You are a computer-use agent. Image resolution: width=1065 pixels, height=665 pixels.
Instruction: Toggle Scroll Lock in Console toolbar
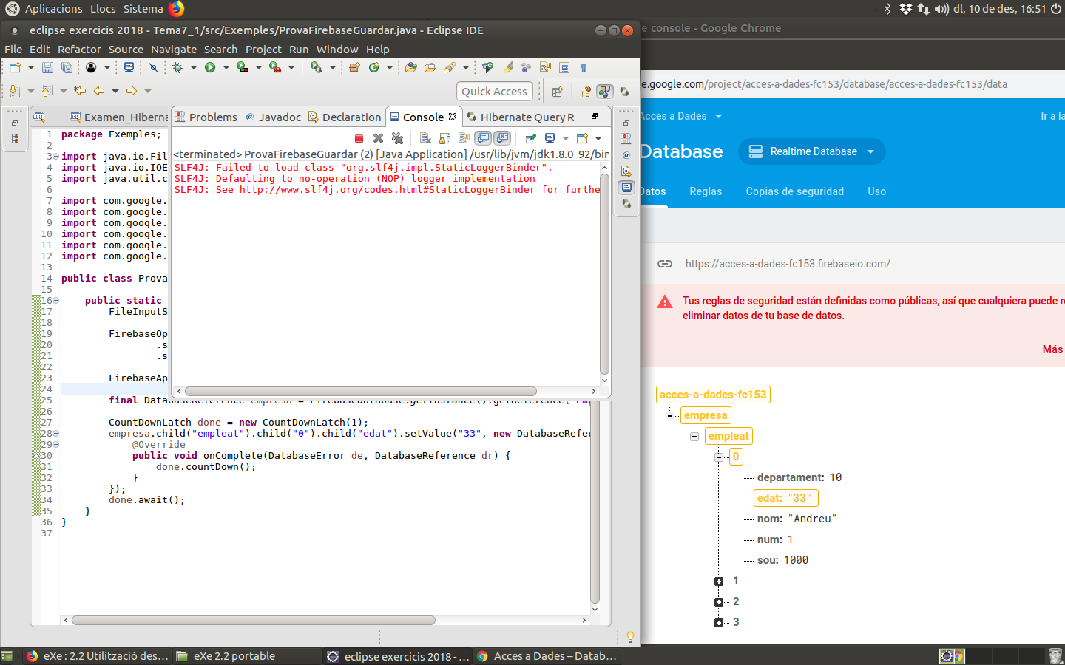[x=444, y=138]
